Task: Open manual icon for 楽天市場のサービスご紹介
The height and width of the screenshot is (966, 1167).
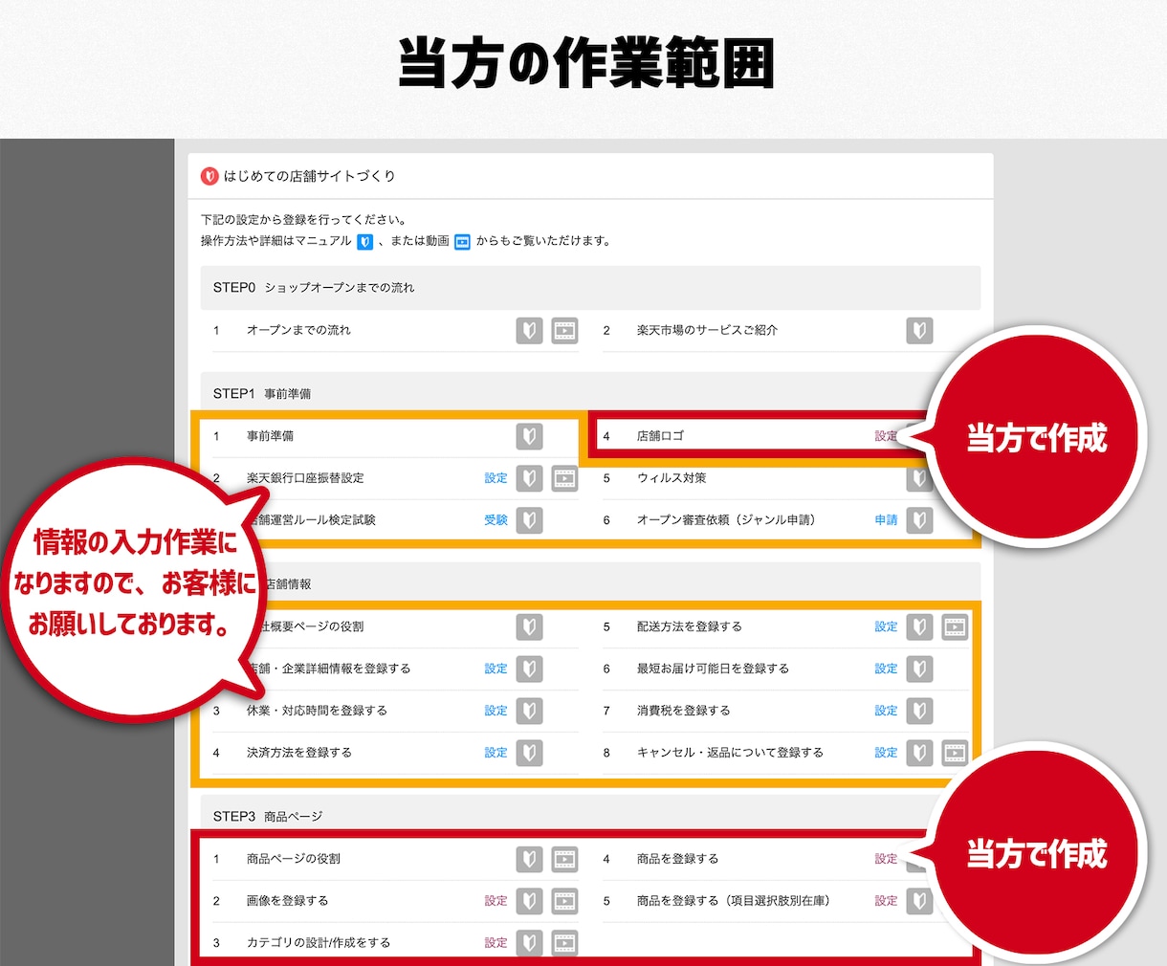Action: coord(919,331)
